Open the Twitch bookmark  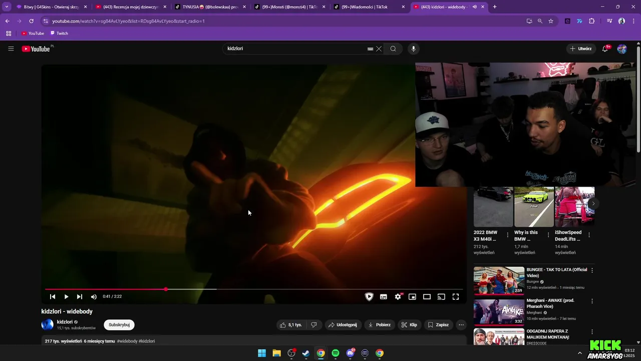(59, 33)
